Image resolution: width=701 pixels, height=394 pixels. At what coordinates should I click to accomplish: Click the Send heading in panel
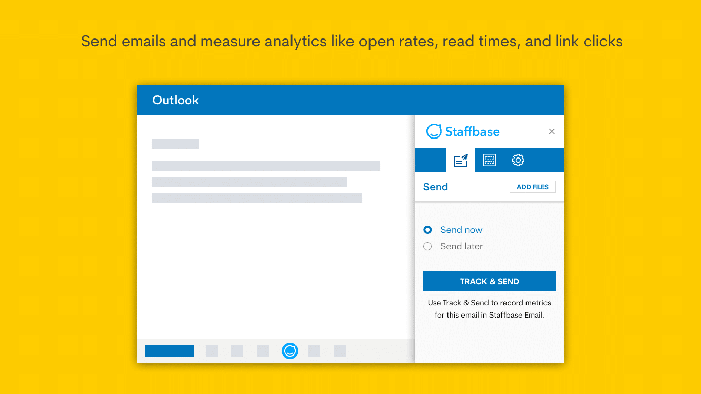(436, 187)
